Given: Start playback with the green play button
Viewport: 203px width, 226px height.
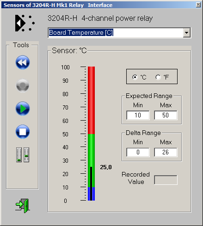Looking at the screenshot, I should tap(23, 109).
